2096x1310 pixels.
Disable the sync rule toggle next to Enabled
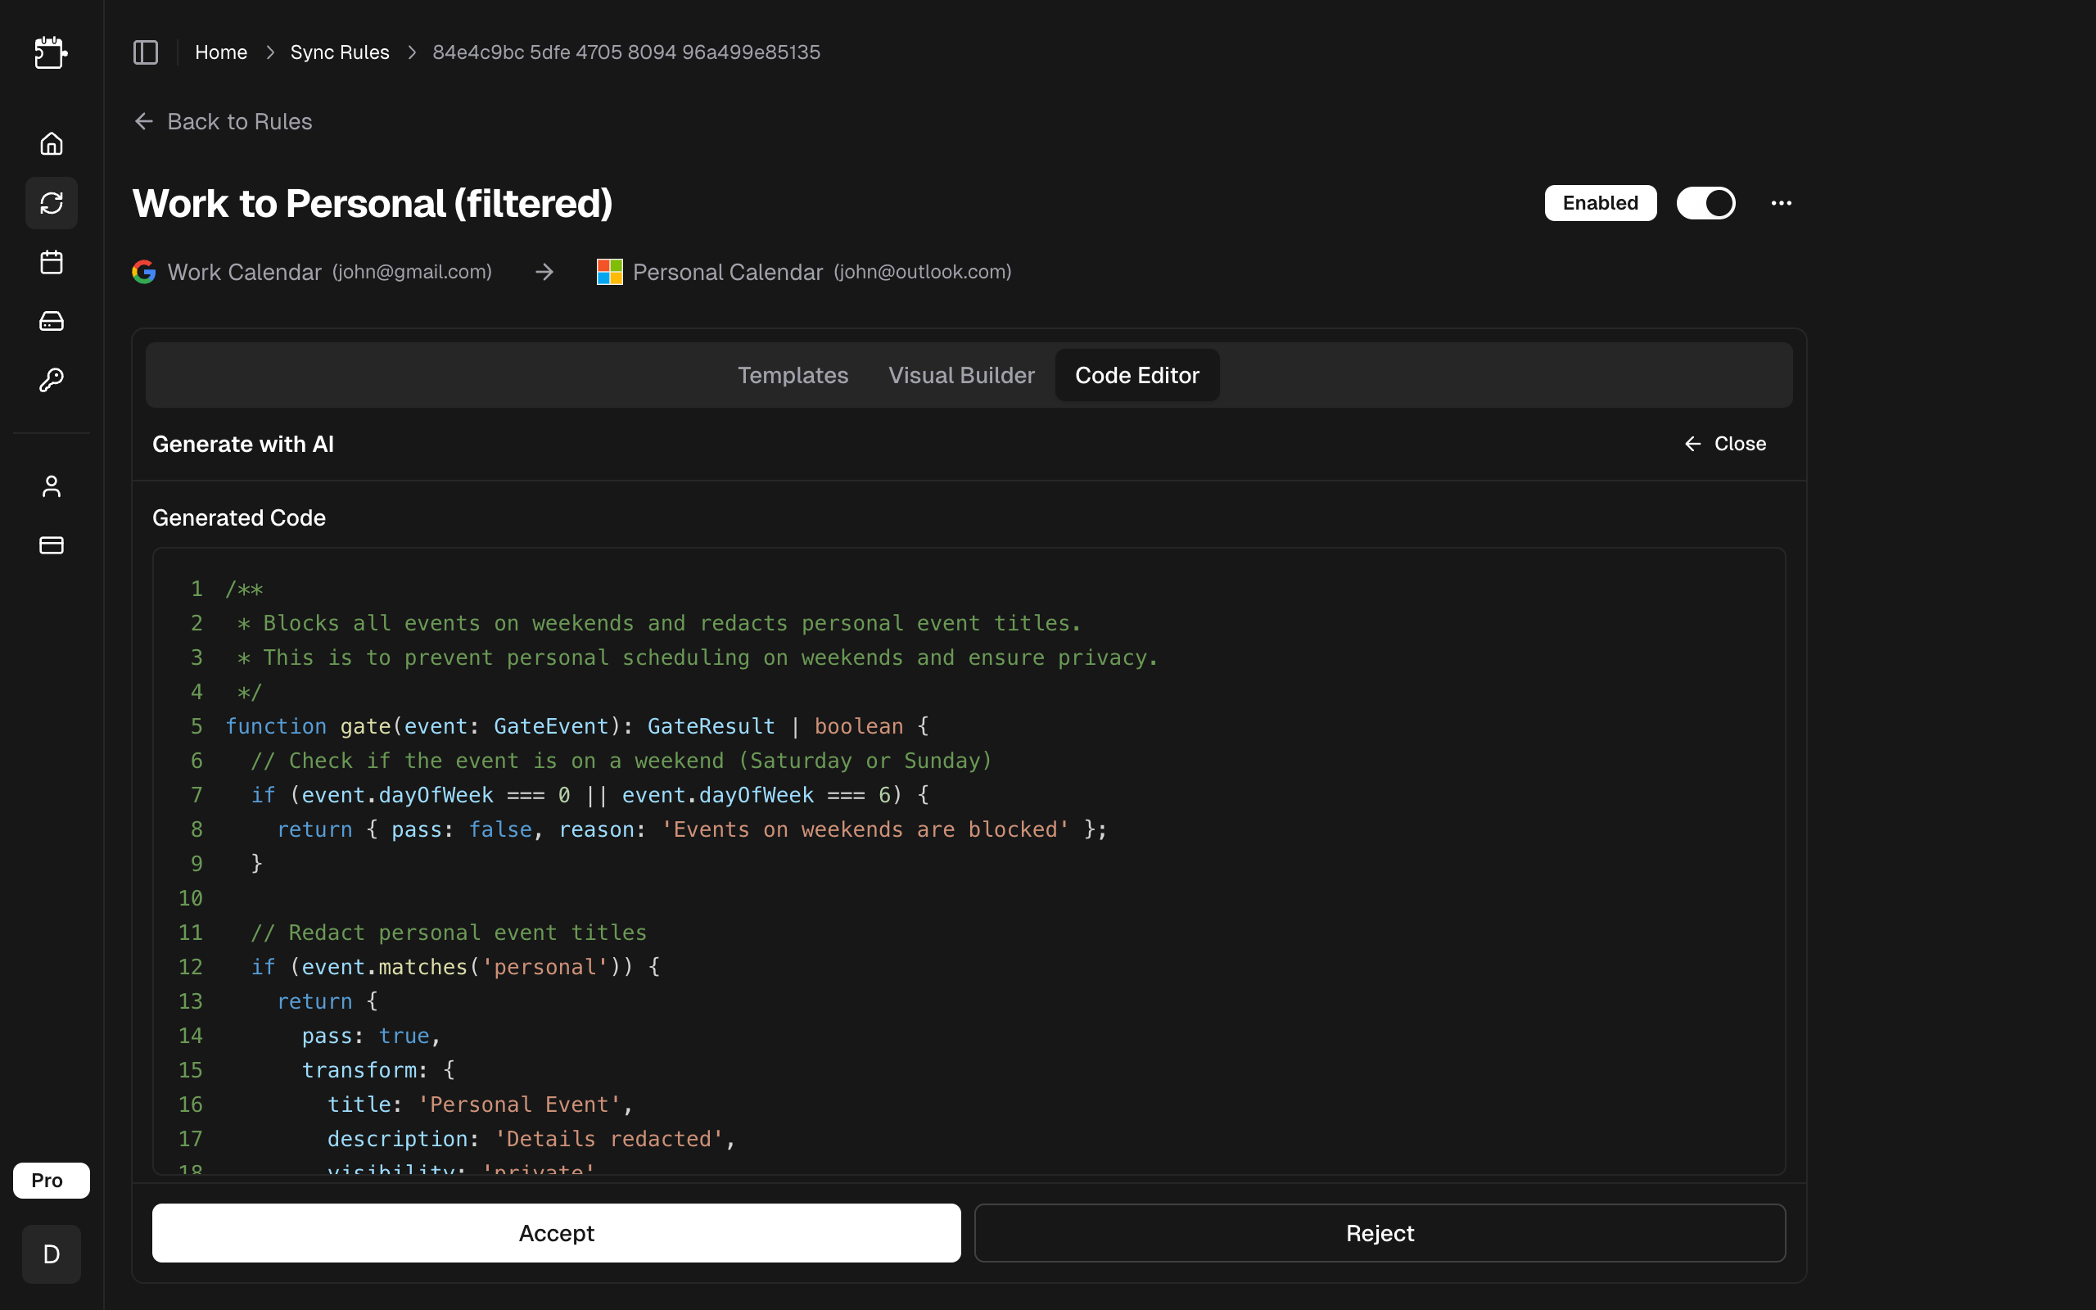1705,203
